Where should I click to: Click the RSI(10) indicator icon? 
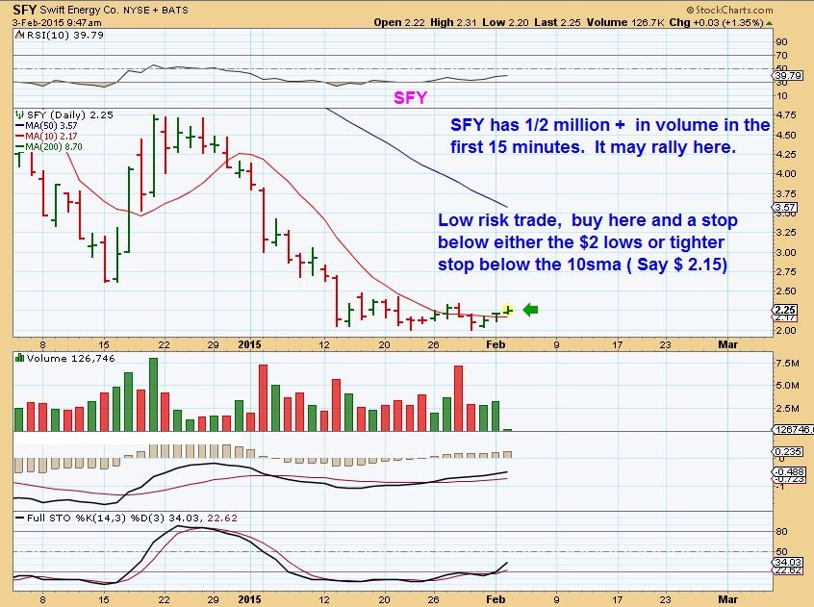(19, 36)
